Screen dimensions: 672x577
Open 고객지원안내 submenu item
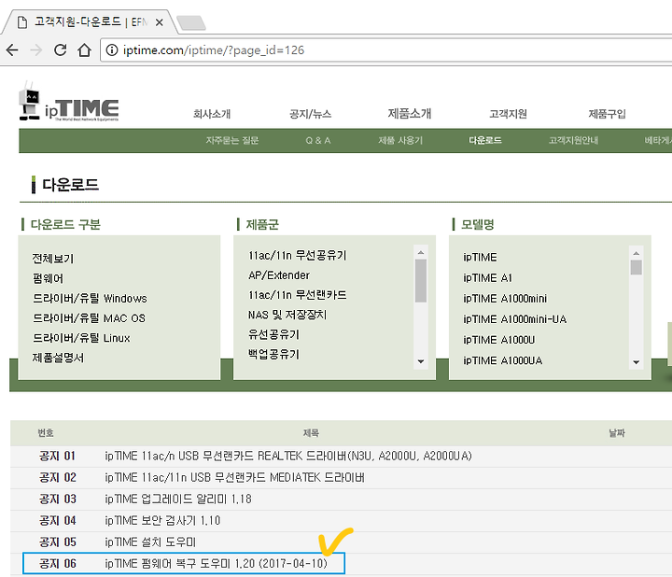(573, 141)
